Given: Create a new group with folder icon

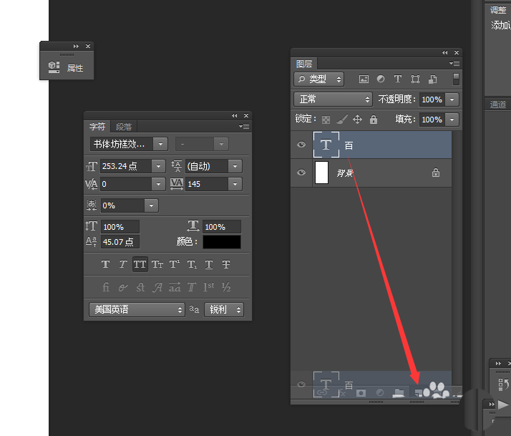Looking at the screenshot, I should [x=399, y=392].
